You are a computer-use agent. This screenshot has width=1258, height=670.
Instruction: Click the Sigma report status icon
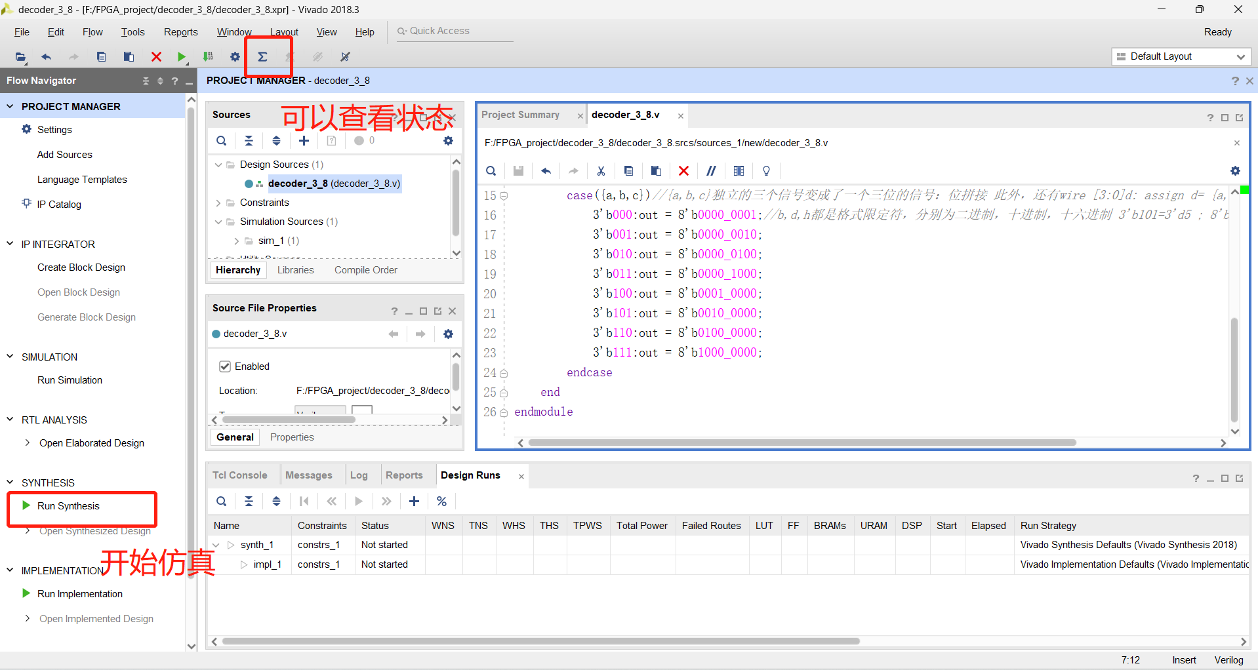point(262,57)
